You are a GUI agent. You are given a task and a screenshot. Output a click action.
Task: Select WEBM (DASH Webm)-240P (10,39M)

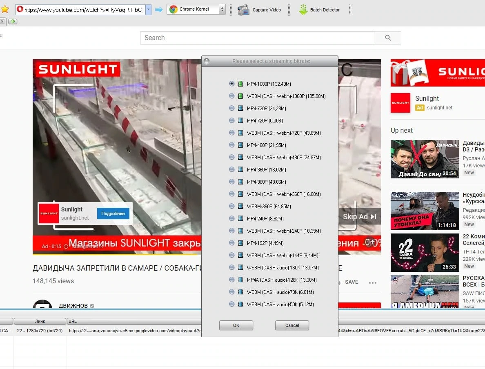231,231
